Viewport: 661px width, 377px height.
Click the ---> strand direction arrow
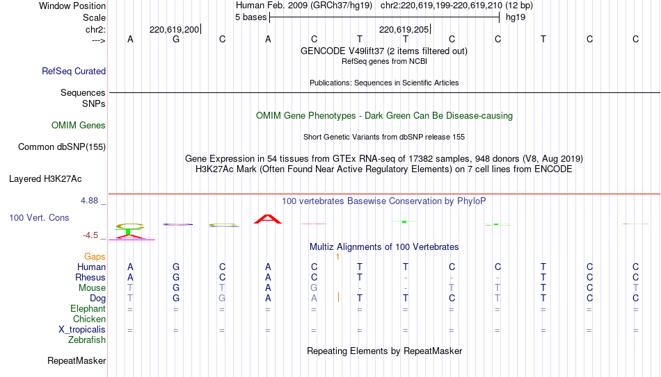pyautogui.click(x=98, y=41)
